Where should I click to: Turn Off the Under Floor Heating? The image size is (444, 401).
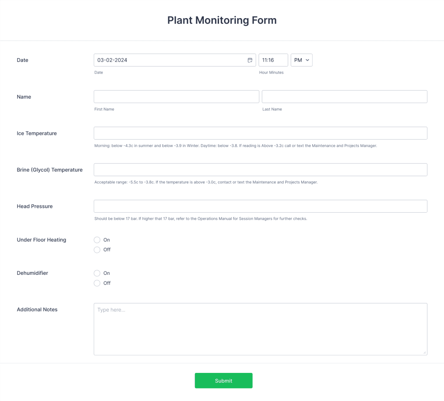coord(97,250)
